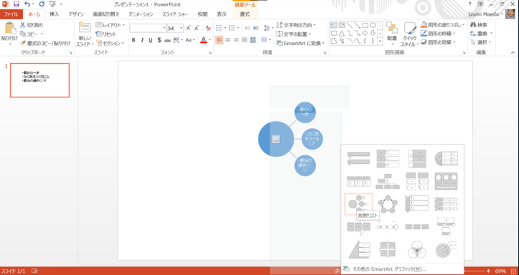This screenshot has width=519, height=275.
Task: Open the font size dropdown showing 54
Action: [175, 29]
